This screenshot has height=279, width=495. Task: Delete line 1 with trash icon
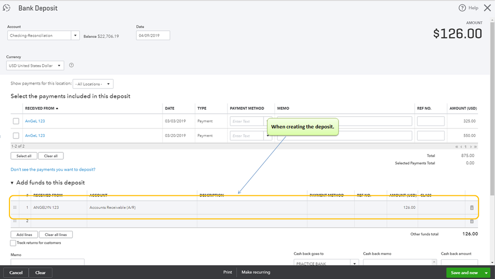tap(472, 207)
